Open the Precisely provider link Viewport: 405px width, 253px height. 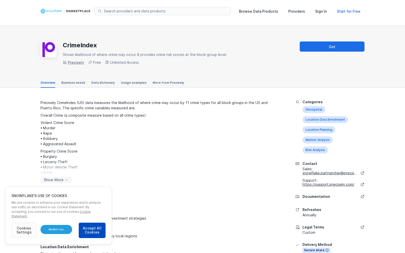tap(76, 62)
